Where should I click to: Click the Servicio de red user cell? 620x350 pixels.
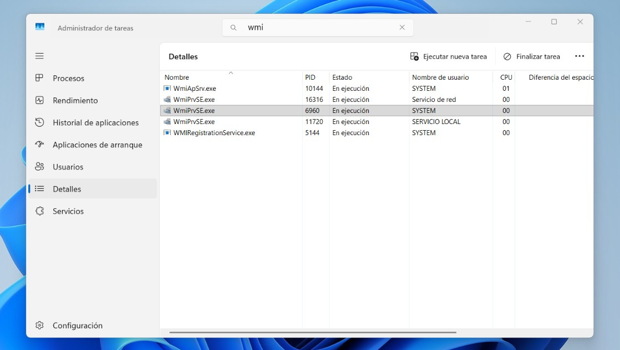pos(434,100)
